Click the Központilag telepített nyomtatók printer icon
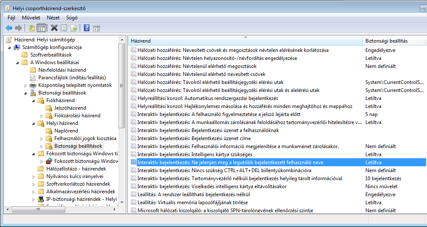 [x=32, y=85]
